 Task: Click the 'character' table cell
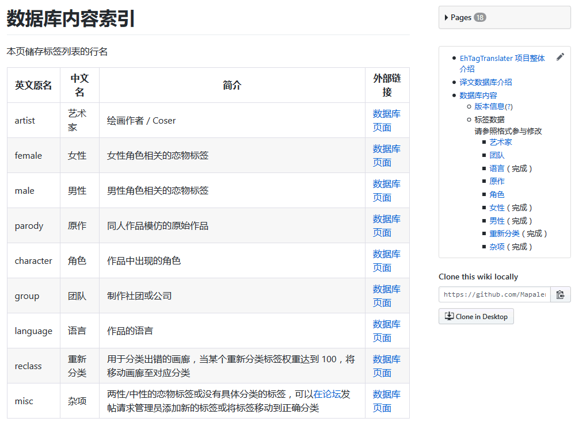click(33, 261)
